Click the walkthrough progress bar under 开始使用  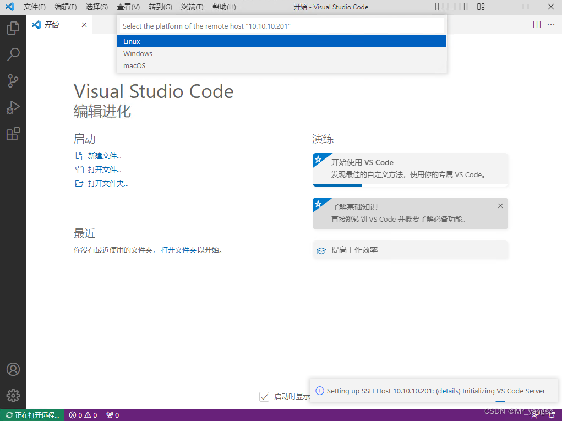[x=410, y=185]
